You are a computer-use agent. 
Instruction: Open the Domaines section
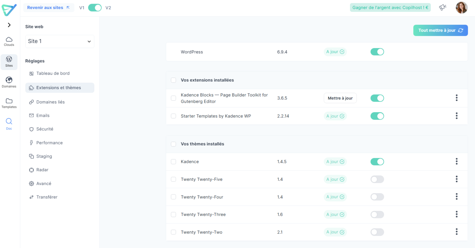9,82
